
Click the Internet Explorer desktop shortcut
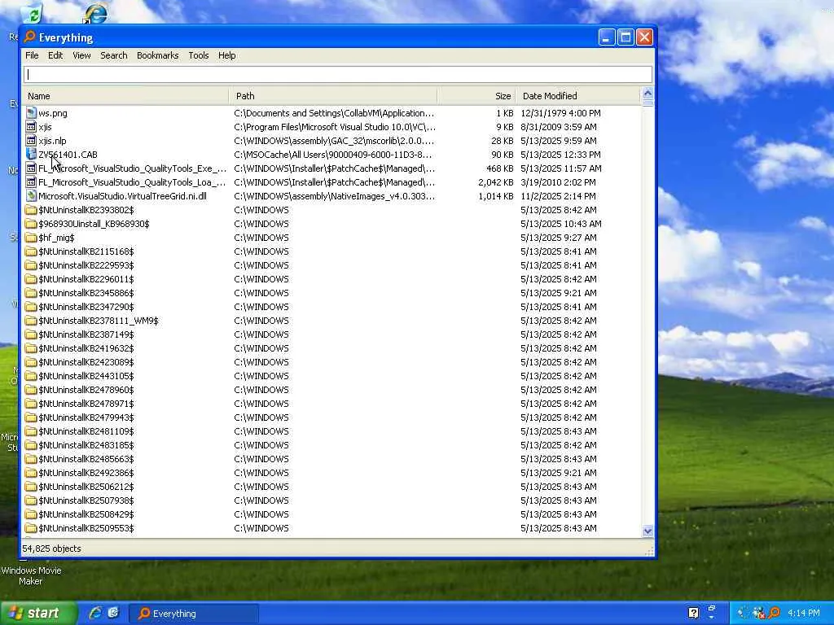95,13
